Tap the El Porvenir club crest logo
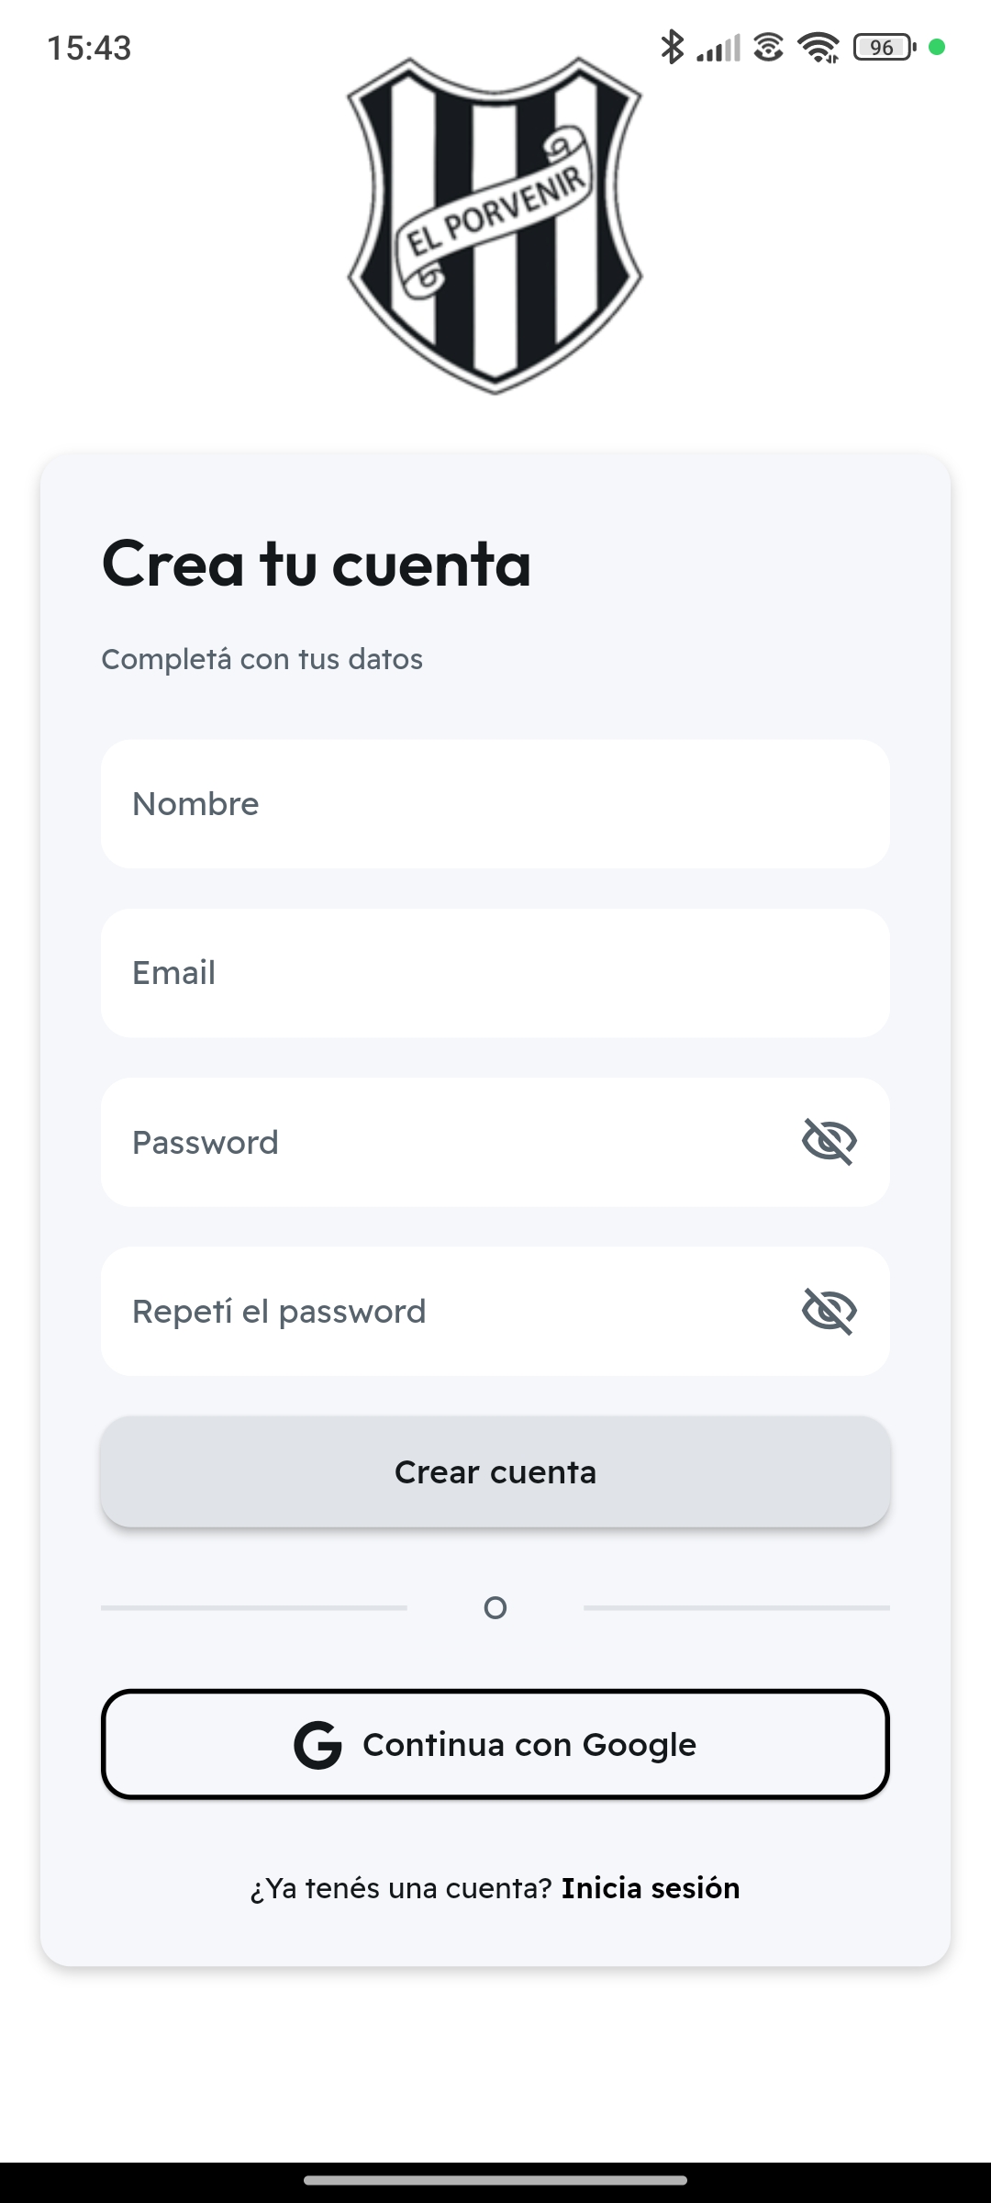The width and height of the screenshot is (991, 2203). 495,225
